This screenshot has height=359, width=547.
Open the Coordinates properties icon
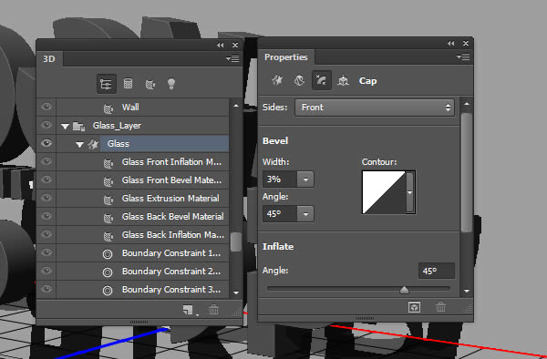coord(344,80)
